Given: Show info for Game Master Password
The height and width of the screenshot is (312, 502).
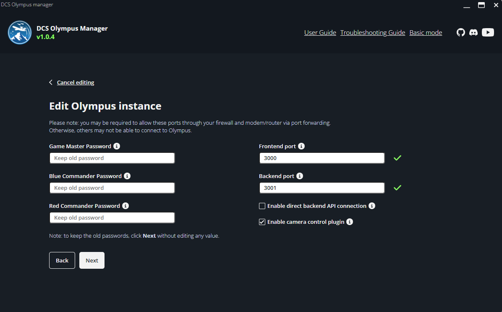Looking at the screenshot, I should 117,146.
